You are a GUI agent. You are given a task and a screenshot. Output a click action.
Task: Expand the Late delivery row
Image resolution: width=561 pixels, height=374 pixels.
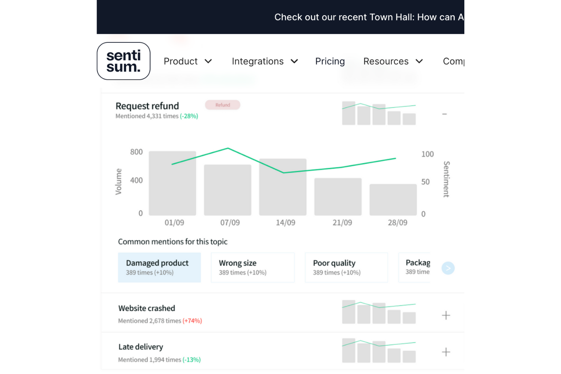pyautogui.click(x=446, y=352)
